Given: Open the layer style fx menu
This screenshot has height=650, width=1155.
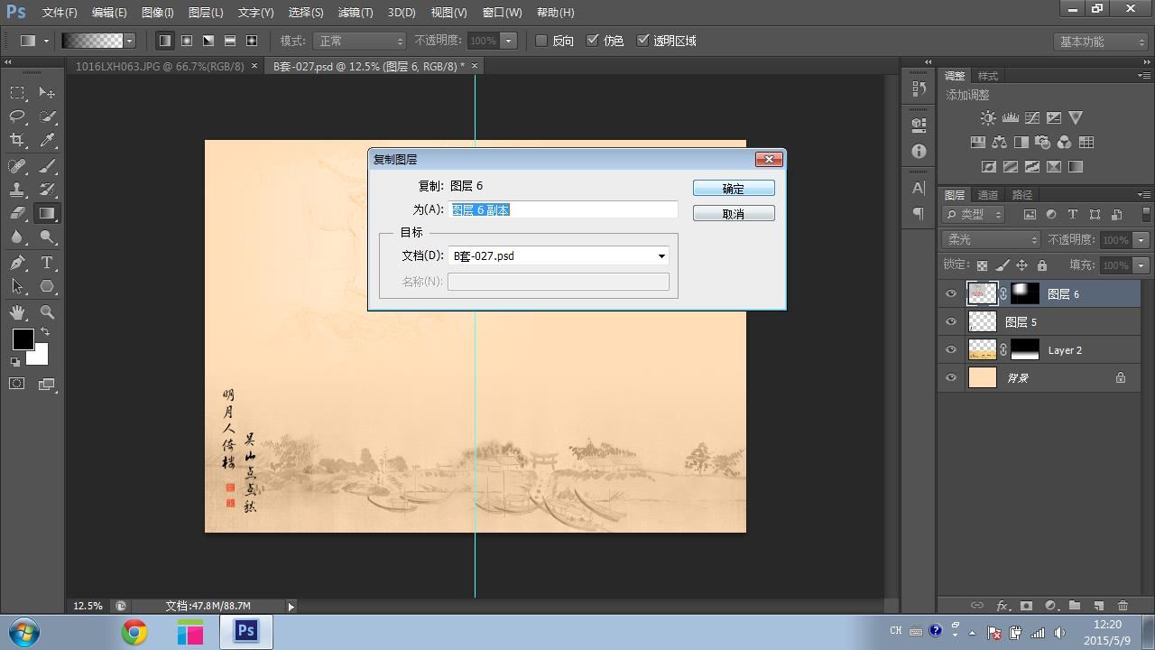Looking at the screenshot, I should point(1003,606).
